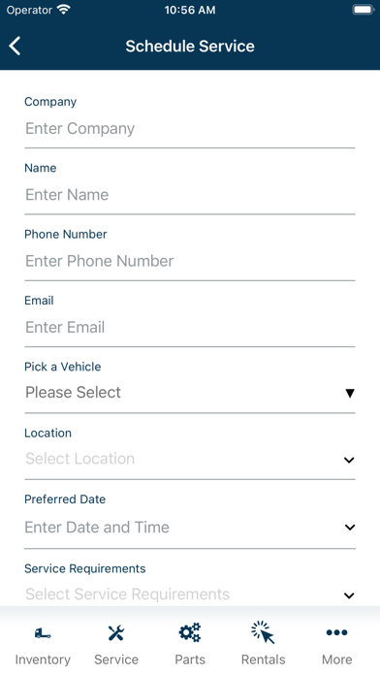Focus the Enter Company field
Image resolution: width=380 pixels, height=675 pixels.
190,128
